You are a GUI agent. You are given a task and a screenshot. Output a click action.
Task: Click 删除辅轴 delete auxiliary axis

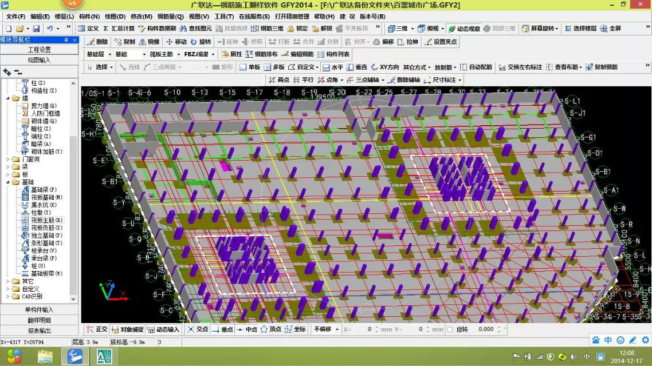point(404,80)
